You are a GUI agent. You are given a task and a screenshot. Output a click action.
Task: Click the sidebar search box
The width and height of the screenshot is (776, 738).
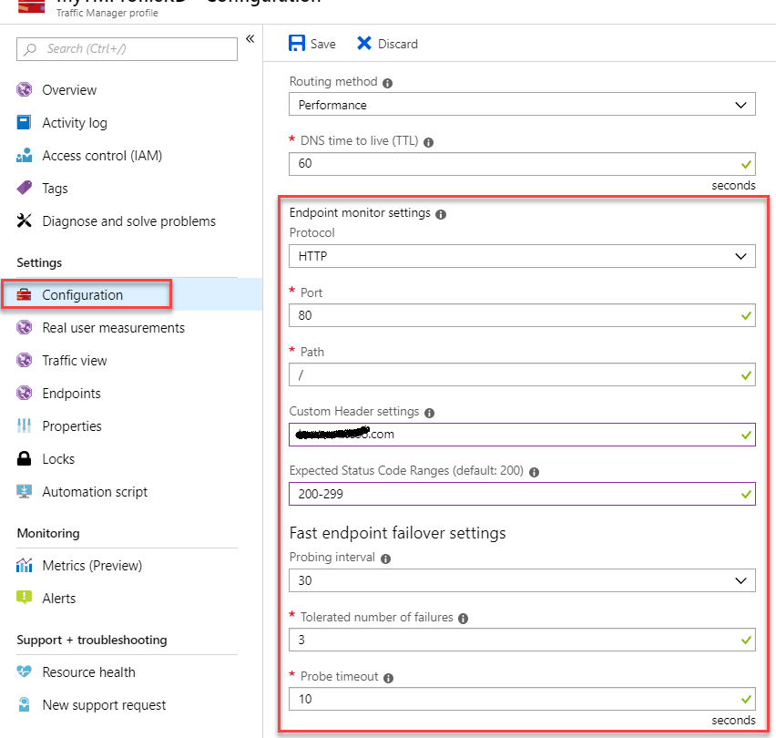pyautogui.click(x=137, y=49)
